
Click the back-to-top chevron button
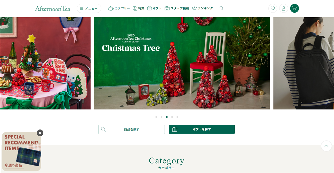click(x=326, y=146)
